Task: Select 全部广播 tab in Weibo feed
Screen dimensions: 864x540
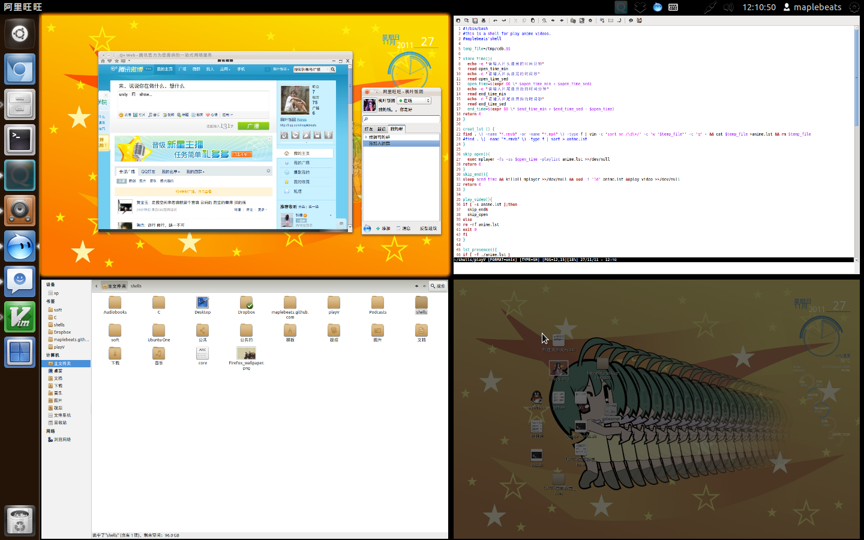Action: (127, 172)
